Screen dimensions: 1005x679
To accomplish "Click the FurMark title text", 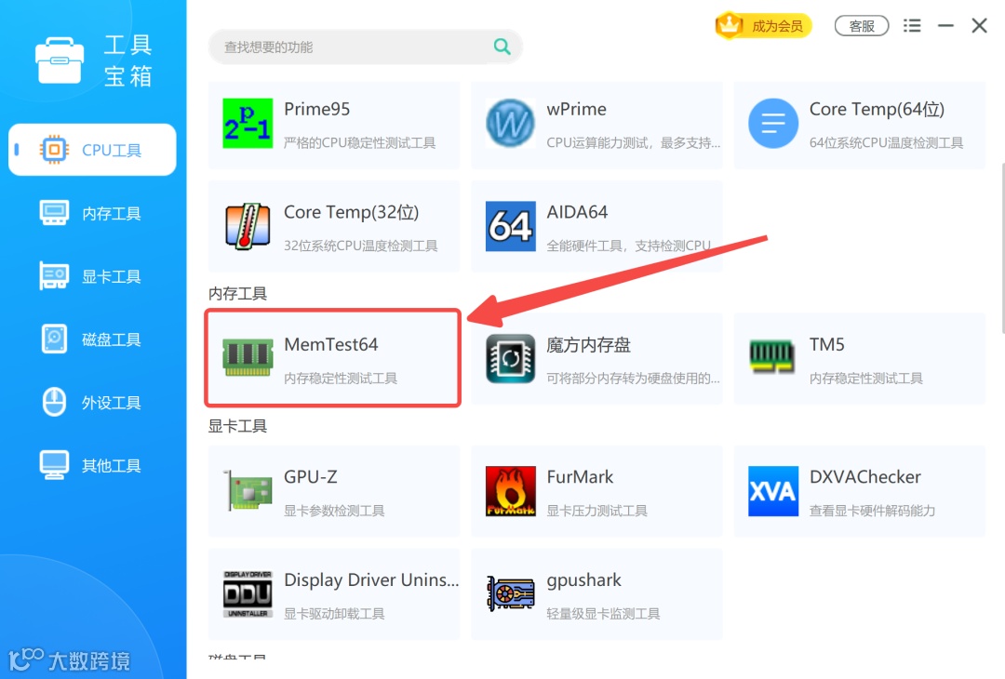I will tap(580, 477).
